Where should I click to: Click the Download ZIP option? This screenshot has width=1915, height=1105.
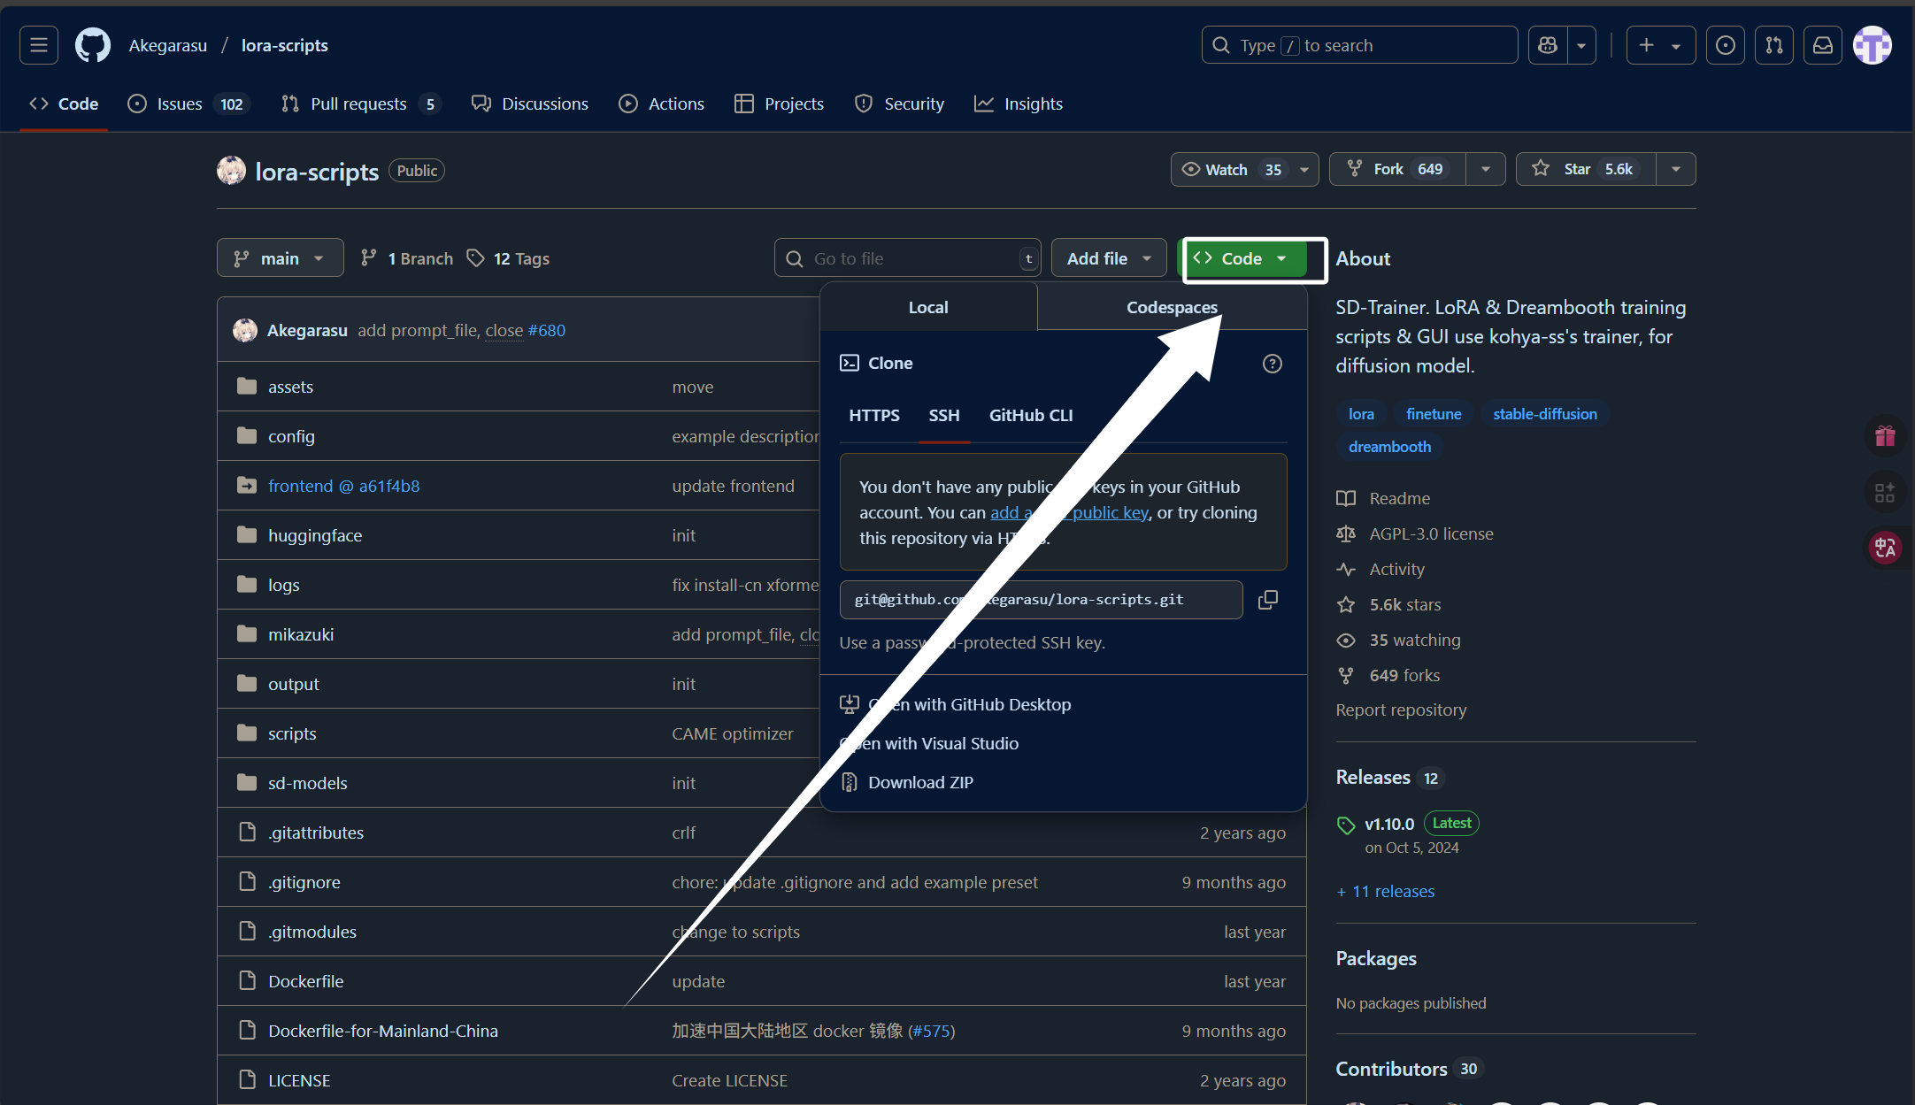point(920,782)
